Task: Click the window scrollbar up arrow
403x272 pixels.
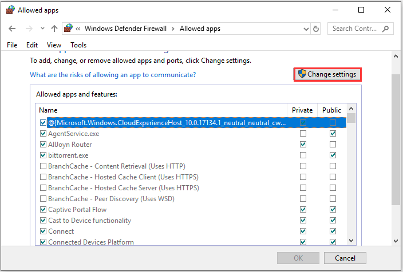Action: click(396, 56)
